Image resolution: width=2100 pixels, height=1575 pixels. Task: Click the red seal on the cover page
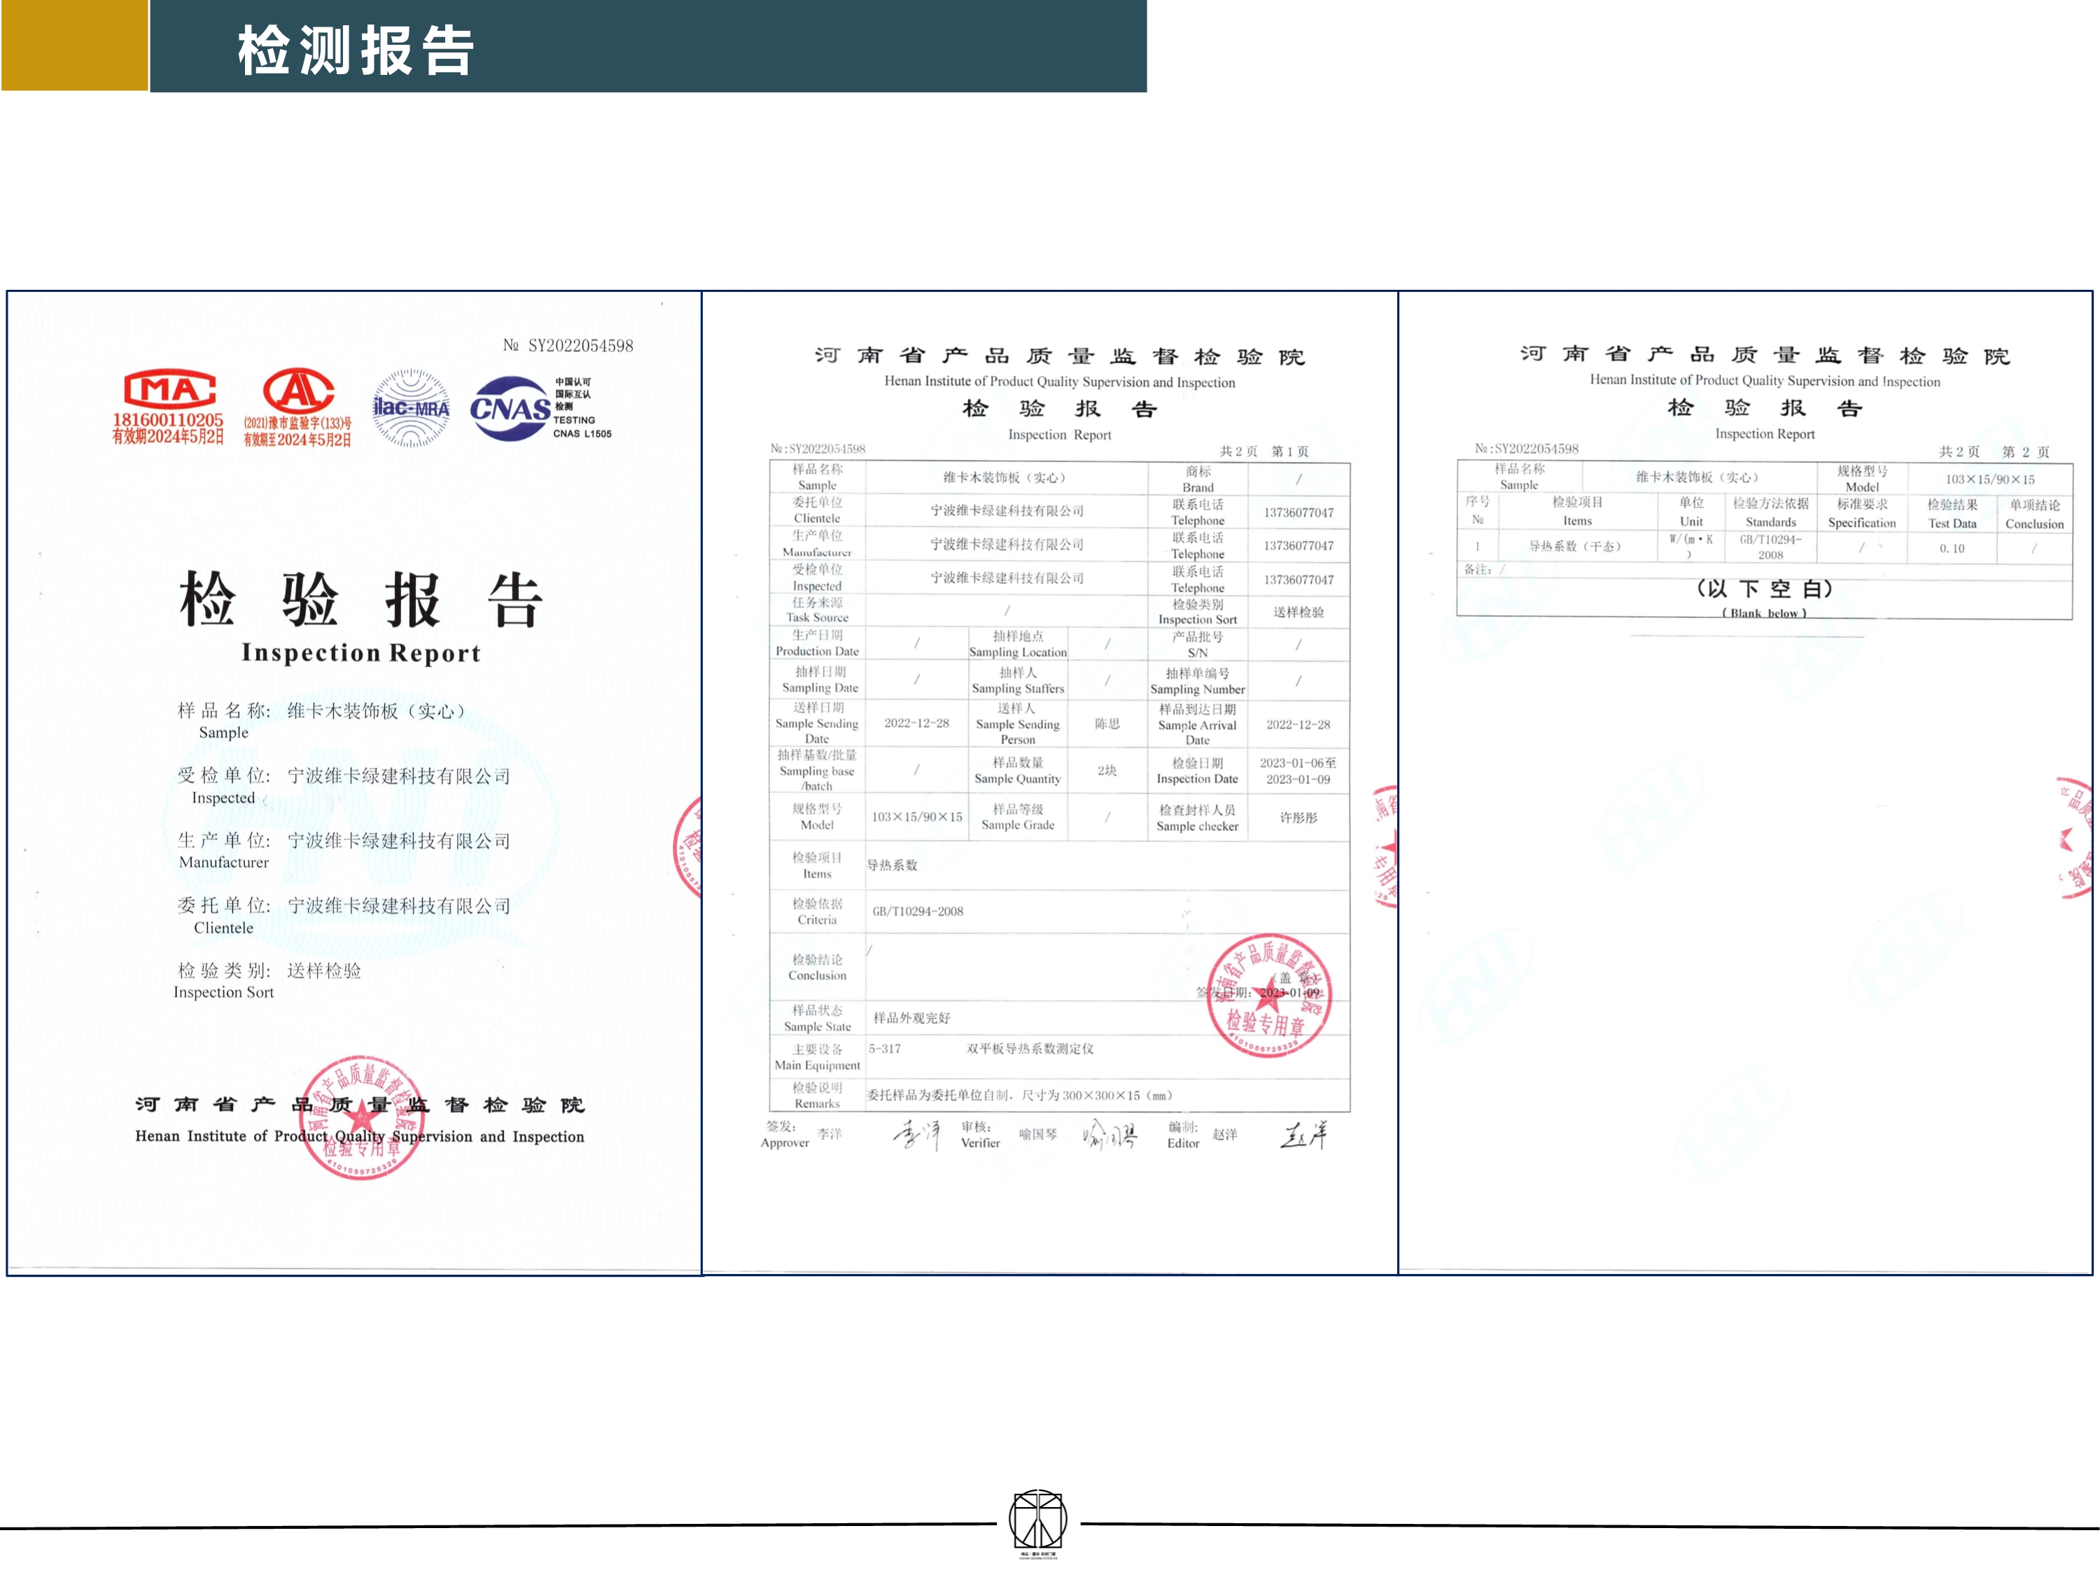click(362, 1117)
